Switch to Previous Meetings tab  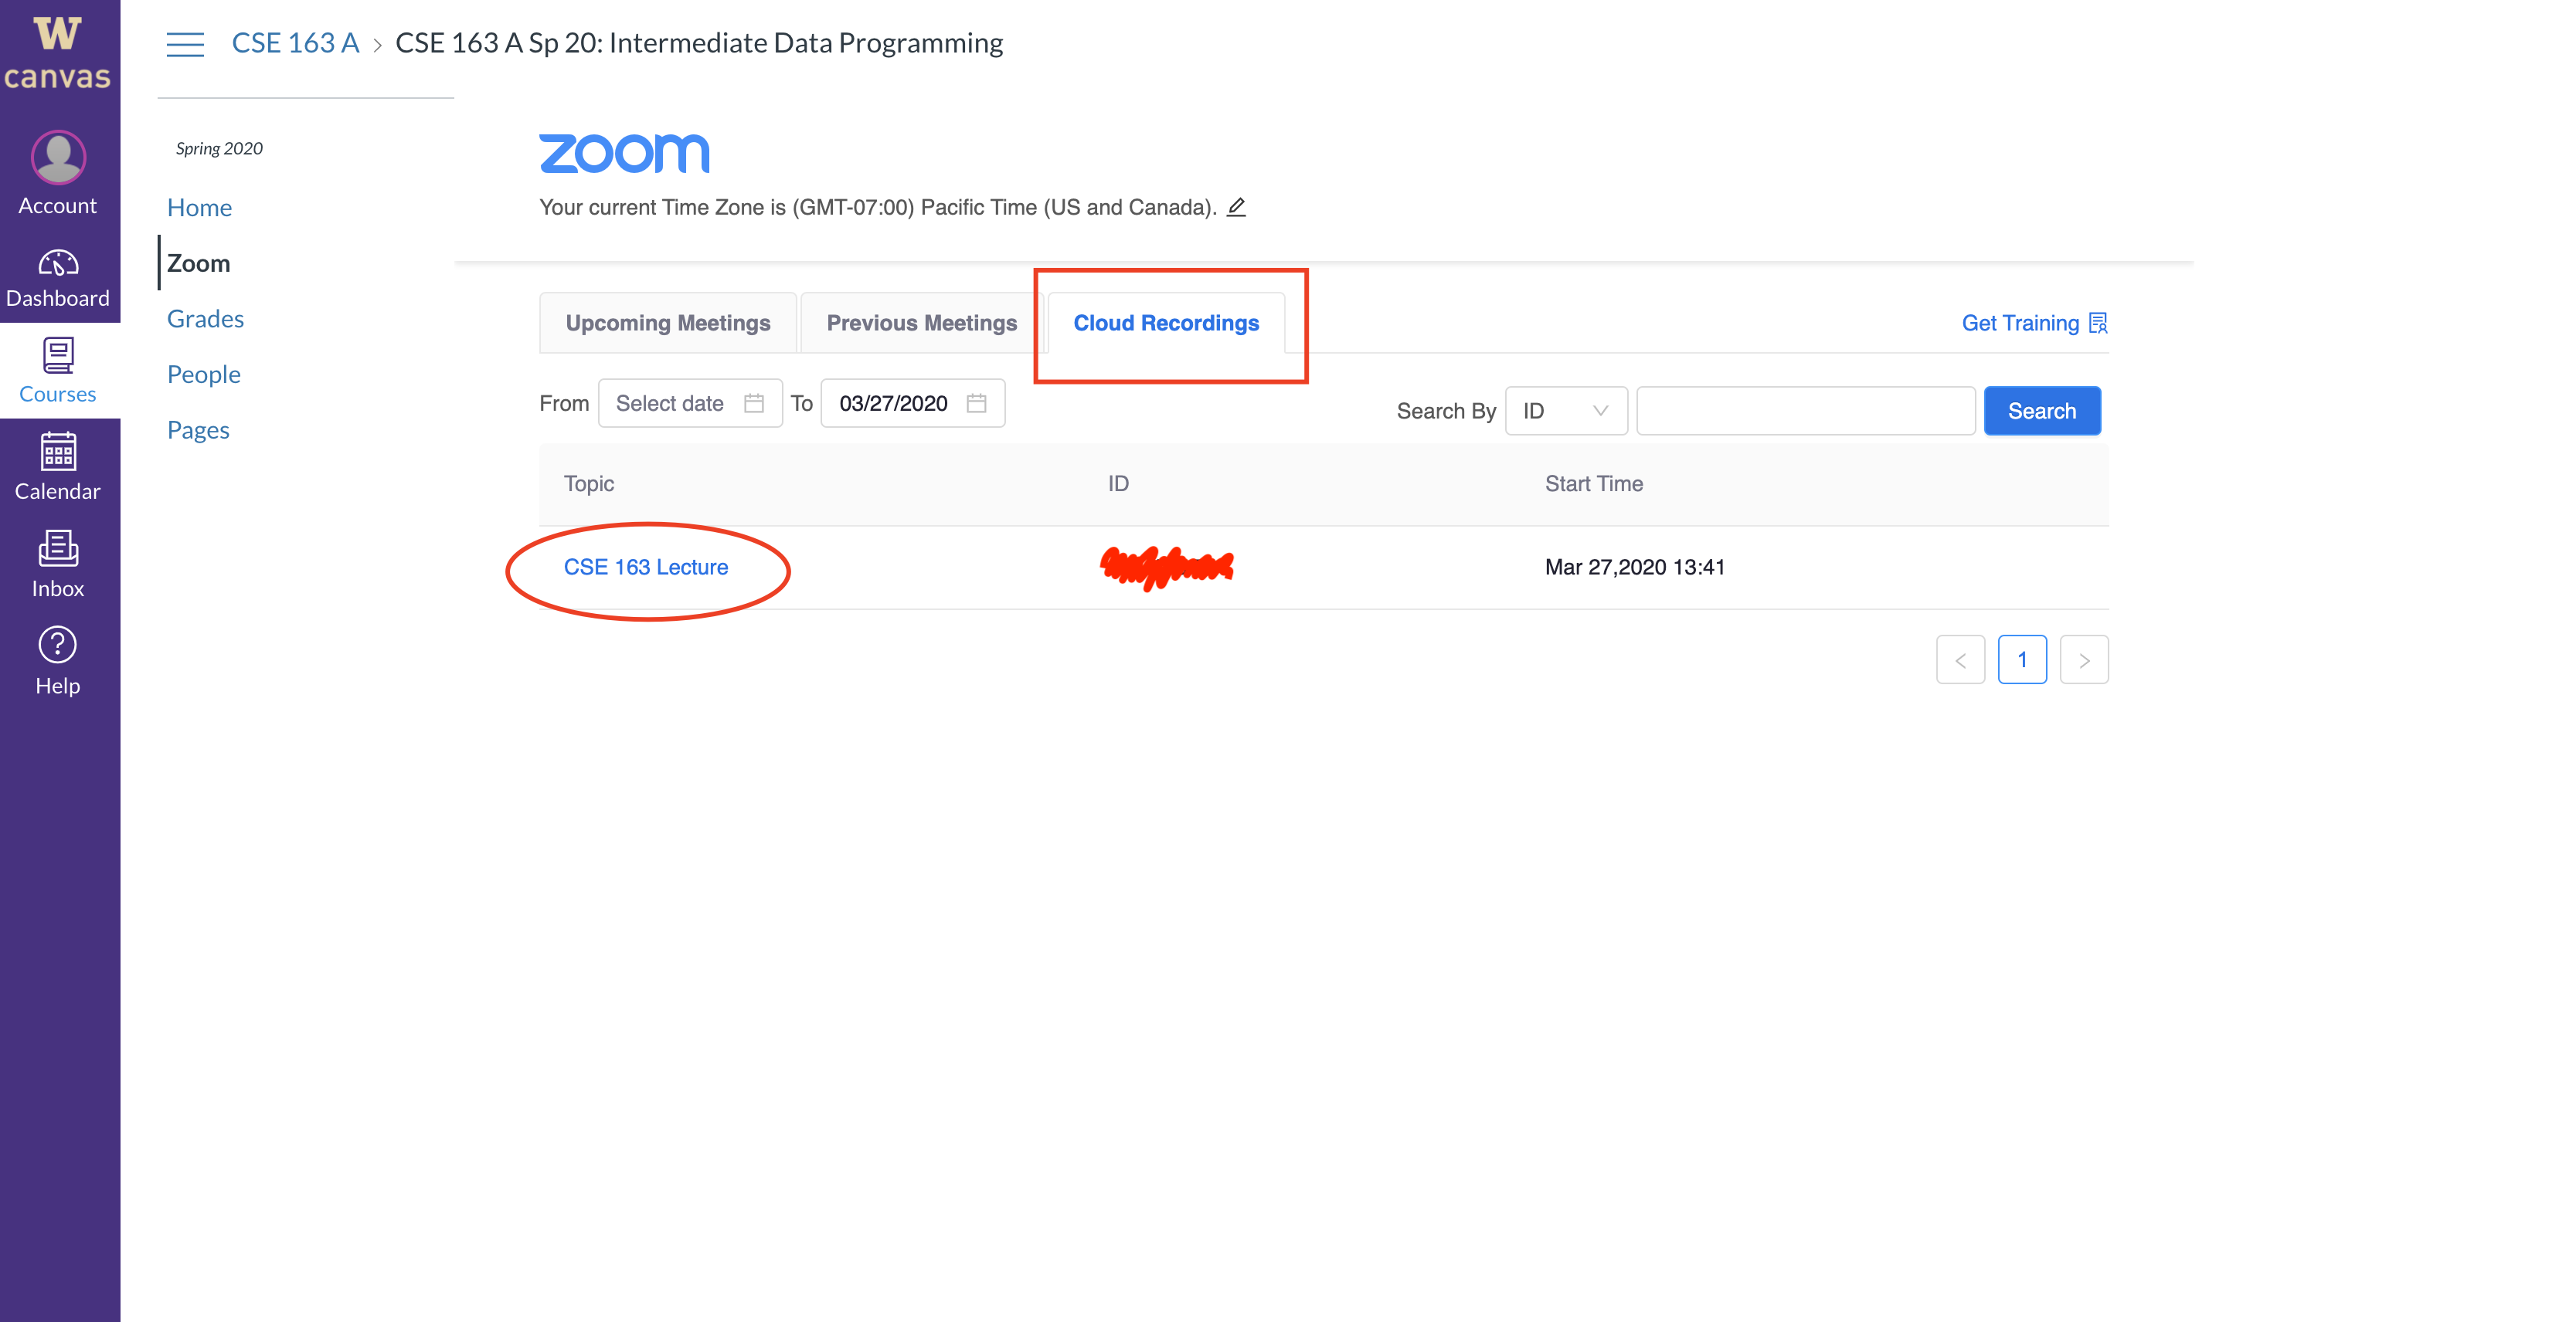(x=921, y=323)
